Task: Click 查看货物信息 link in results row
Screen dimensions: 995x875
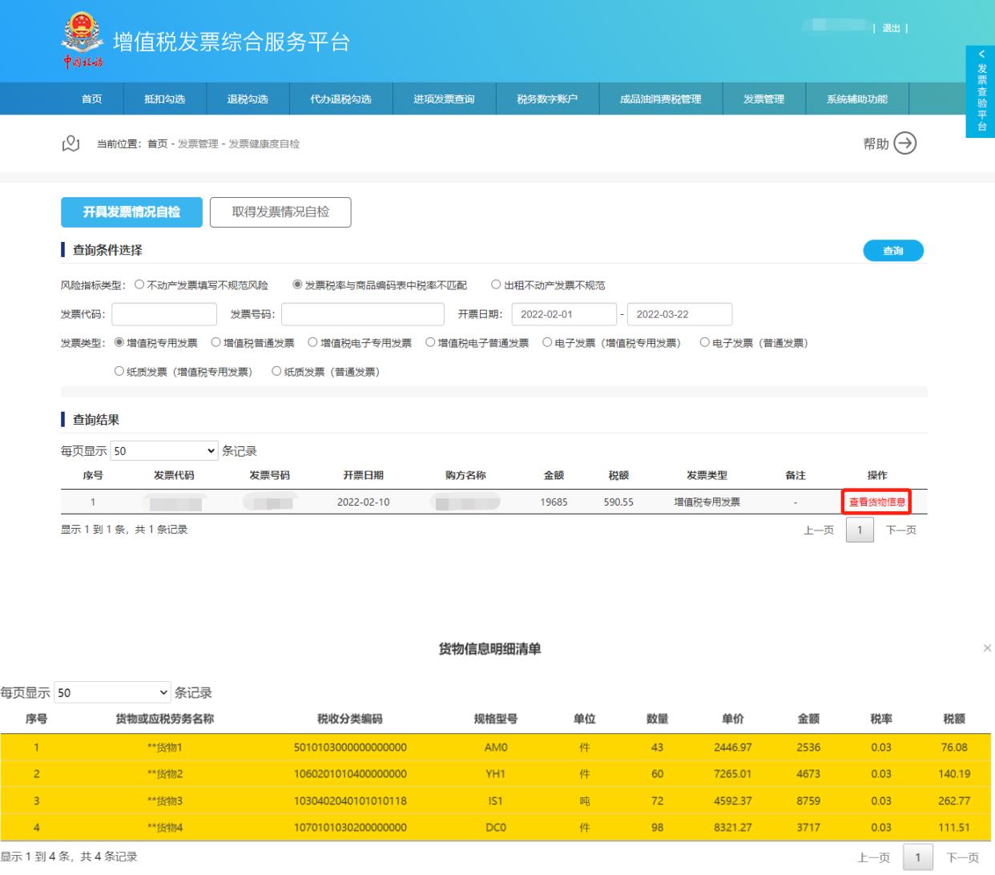Action: click(876, 502)
